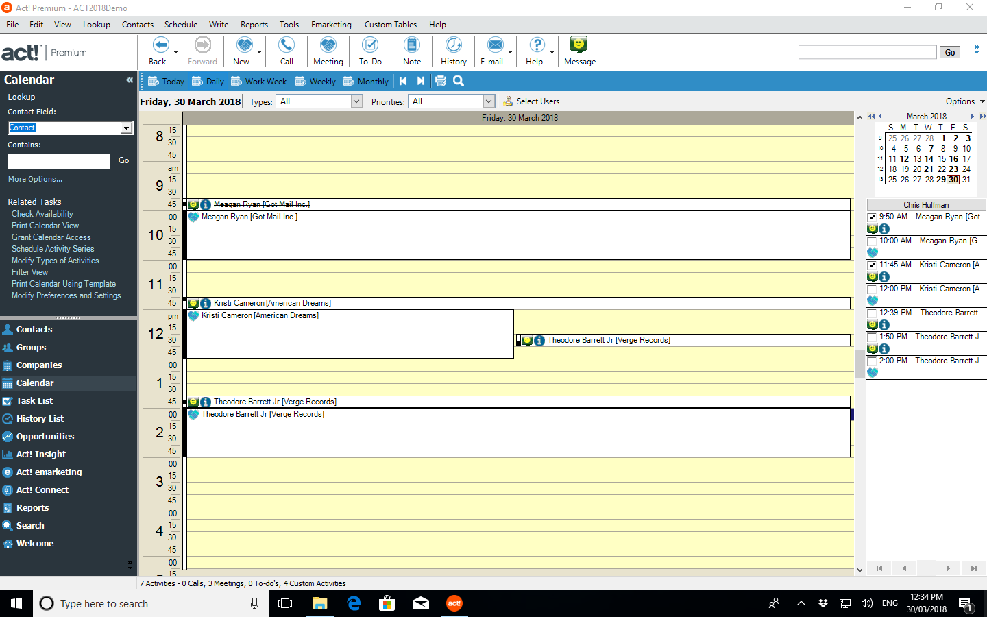The width and height of the screenshot is (987, 617).
Task: Click the Act! app taskbar icon
Action: pyautogui.click(x=454, y=603)
